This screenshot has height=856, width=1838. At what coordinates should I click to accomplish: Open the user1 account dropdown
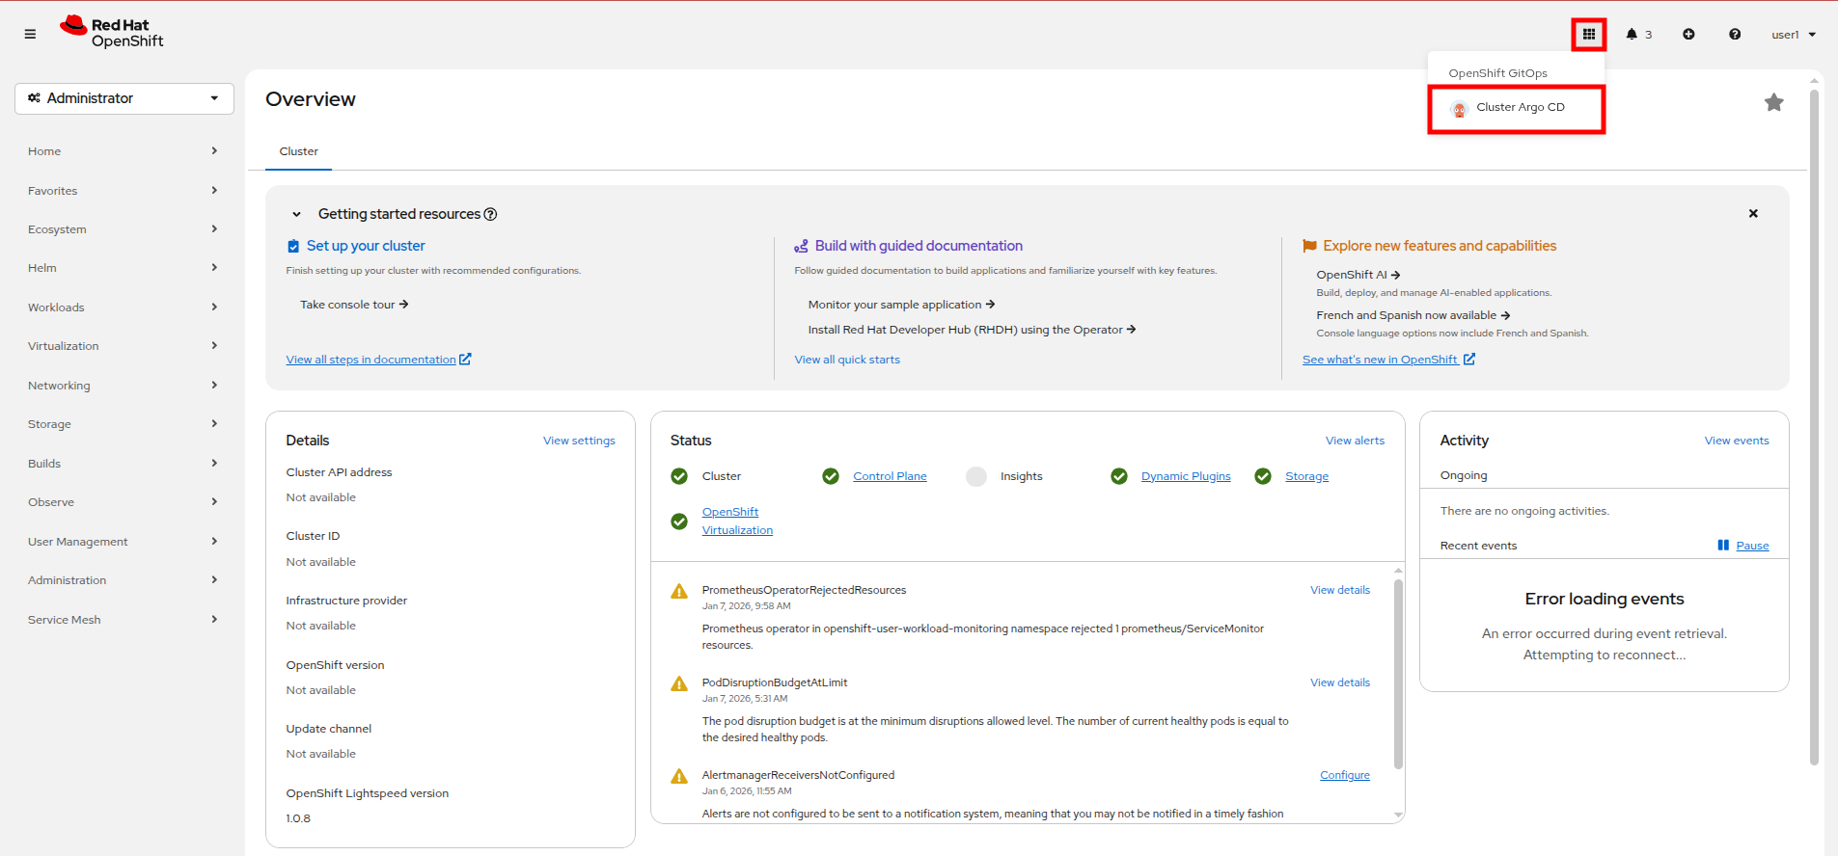click(1794, 35)
